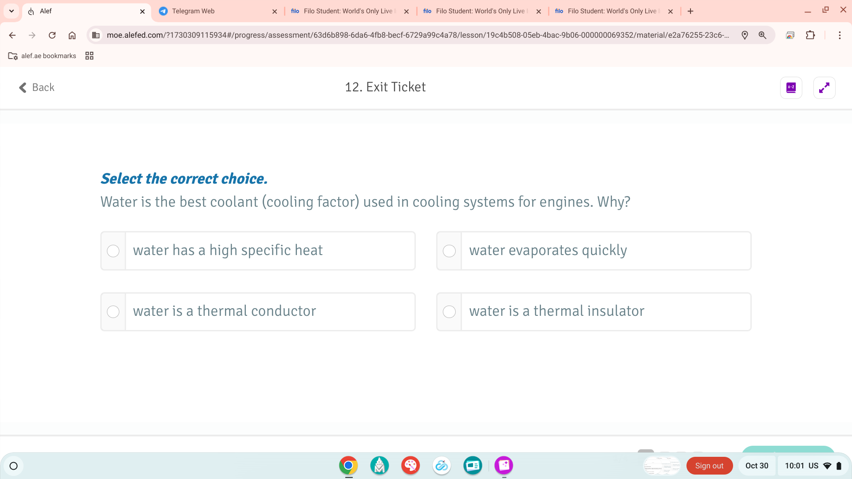
Task: Click the purple fullscreen expand icon
Action: click(x=824, y=88)
